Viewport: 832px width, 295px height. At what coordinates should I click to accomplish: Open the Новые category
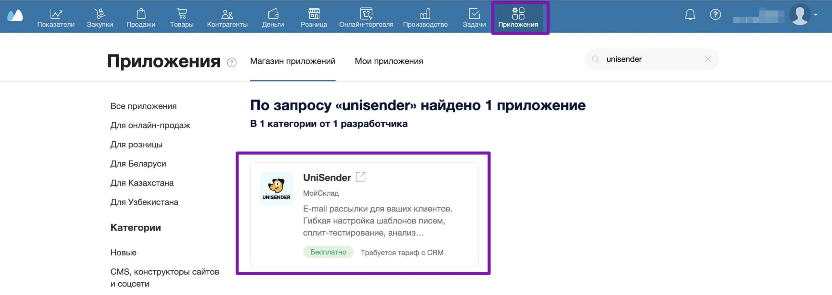pyautogui.click(x=123, y=252)
